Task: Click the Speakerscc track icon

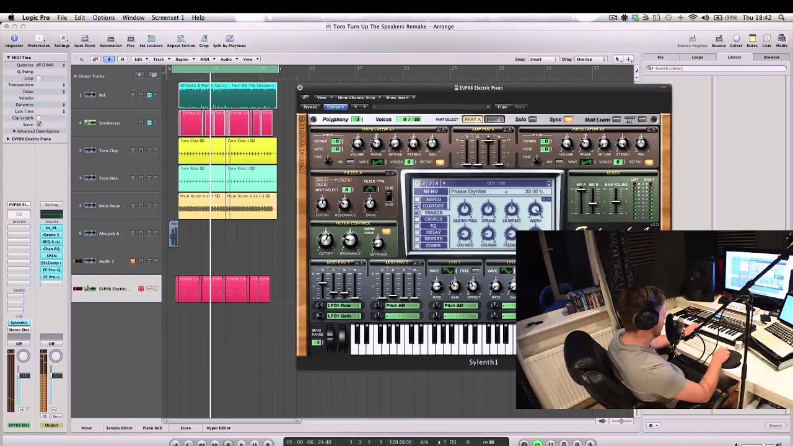Action: pyautogui.click(x=90, y=123)
